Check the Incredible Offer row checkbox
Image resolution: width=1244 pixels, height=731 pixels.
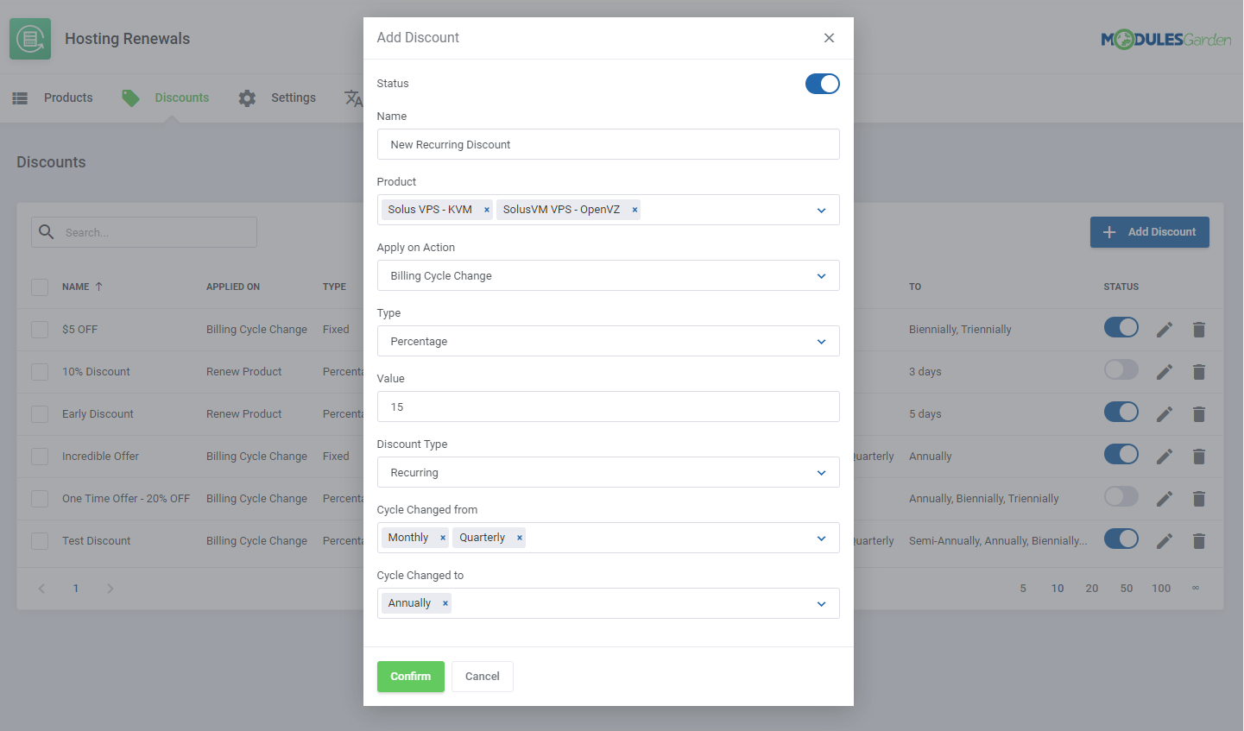point(40,457)
